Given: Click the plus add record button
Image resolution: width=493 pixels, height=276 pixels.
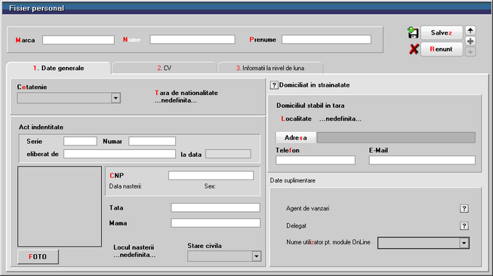Looking at the screenshot, I should tap(470, 41).
